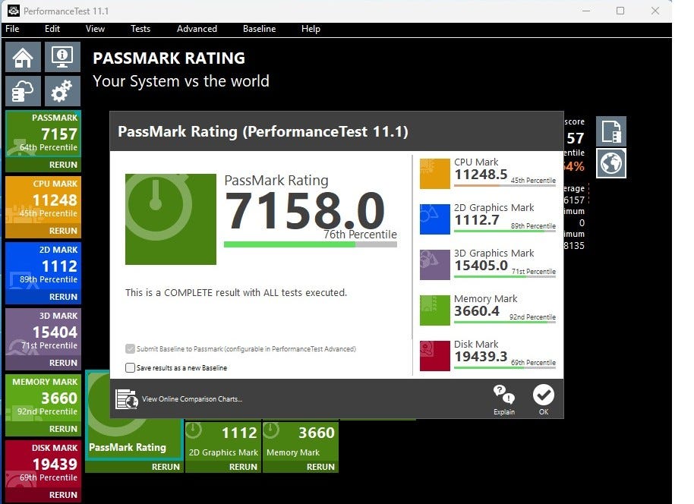Rerun the CPU Mark test

pyautogui.click(x=43, y=231)
